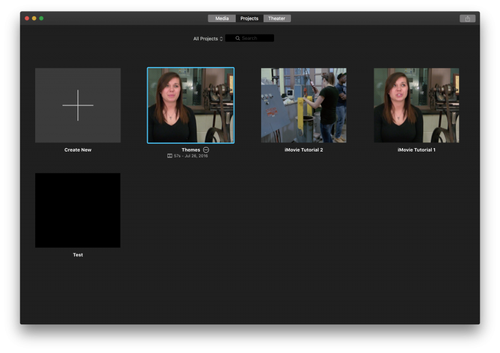Image resolution: width=500 pixels, height=353 pixels.
Task: Click the 57s - Jul 26, 2016 info
Action: [191, 156]
